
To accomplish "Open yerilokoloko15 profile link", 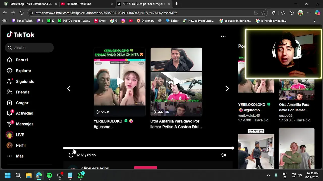I will tap(249, 115).
